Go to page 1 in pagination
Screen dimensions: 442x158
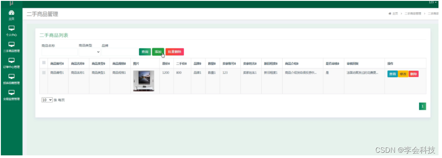point(422,106)
